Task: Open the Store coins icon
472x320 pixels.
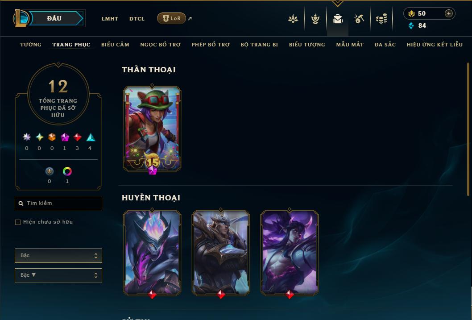Action: (x=381, y=19)
